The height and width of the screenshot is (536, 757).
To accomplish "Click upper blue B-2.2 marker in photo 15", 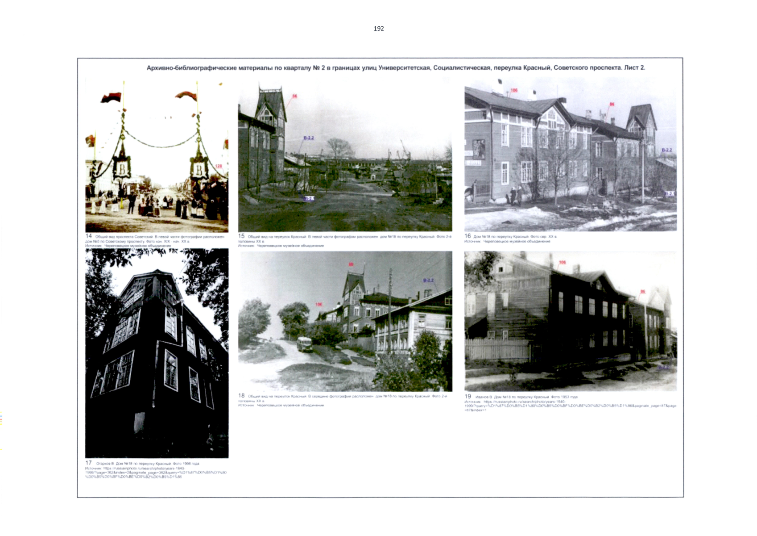I will pyautogui.click(x=309, y=138).
